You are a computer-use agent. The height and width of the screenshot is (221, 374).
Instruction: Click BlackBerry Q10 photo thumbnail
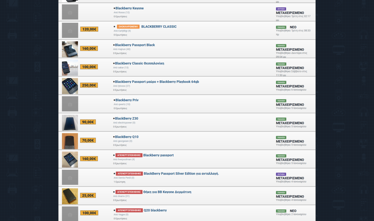(70, 141)
